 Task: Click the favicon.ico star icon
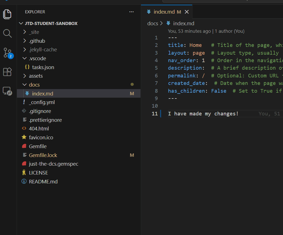(24, 137)
